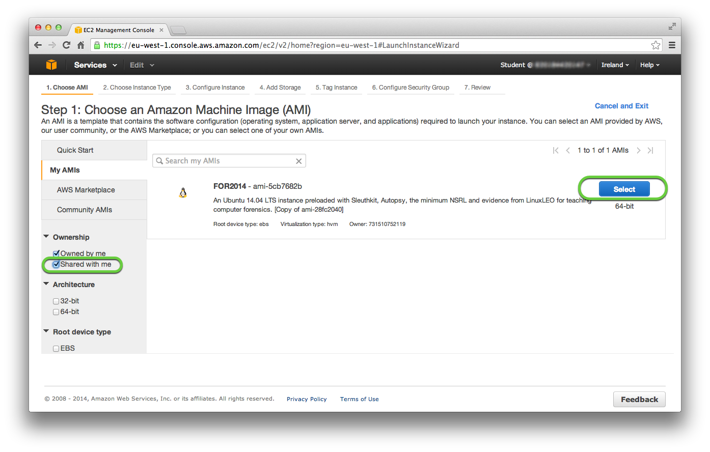Viewport: 710px width, 452px height.
Task: Select the My AMIs sidebar item
Action: coord(94,170)
